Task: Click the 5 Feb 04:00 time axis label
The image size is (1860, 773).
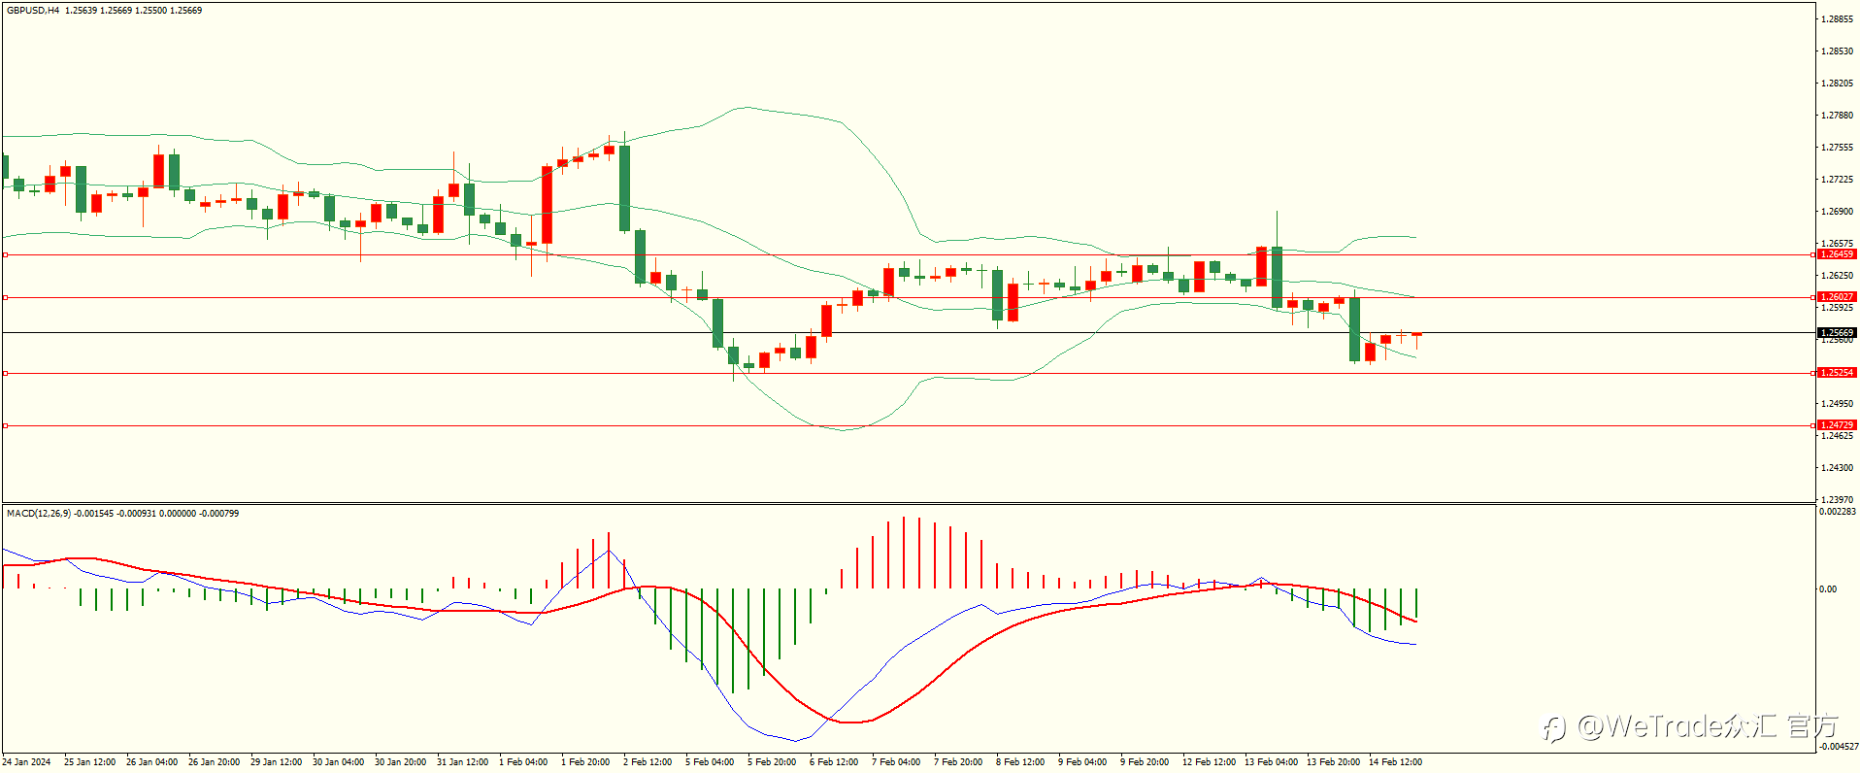Action: (x=710, y=762)
